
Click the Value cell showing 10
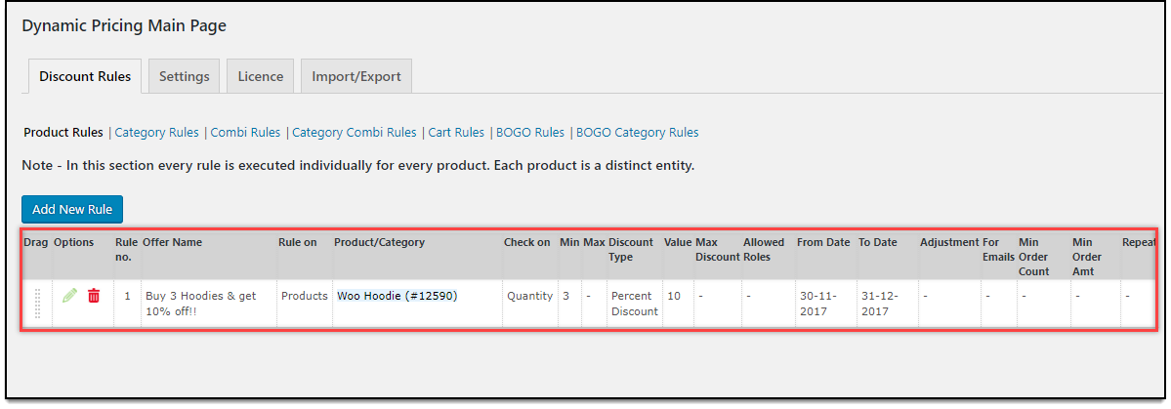pos(674,296)
